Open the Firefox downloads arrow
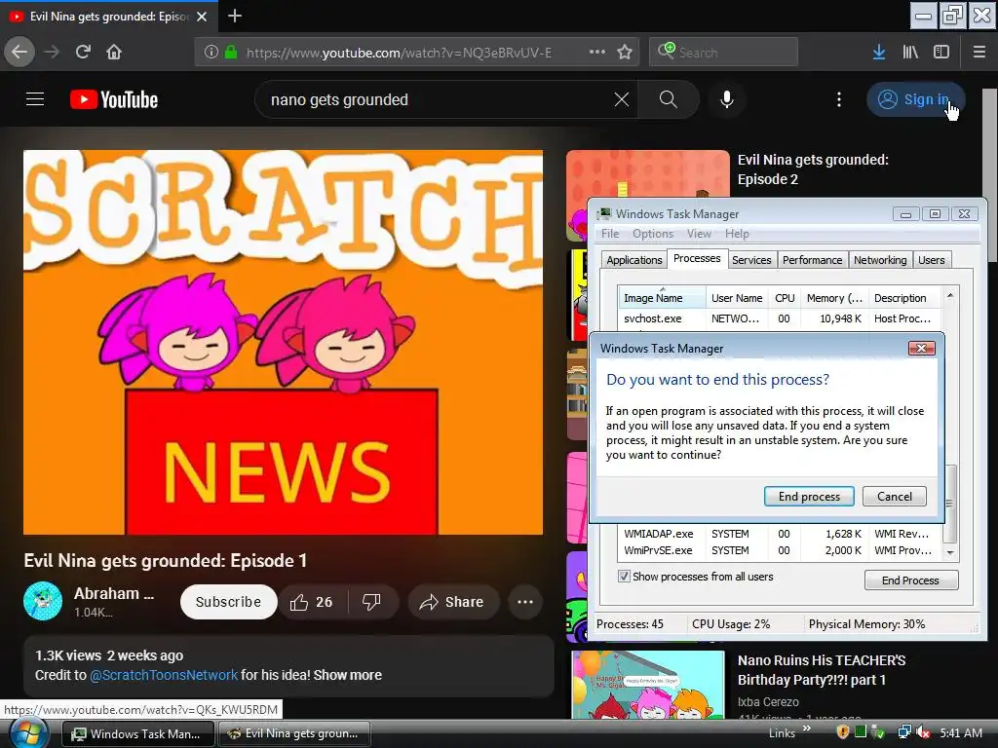 click(x=879, y=53)
